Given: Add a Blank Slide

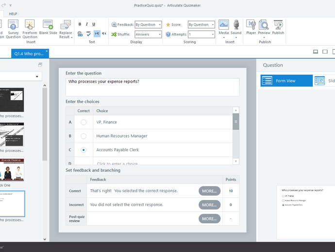Looking at the screenshot, I should [x=48, y=27].
